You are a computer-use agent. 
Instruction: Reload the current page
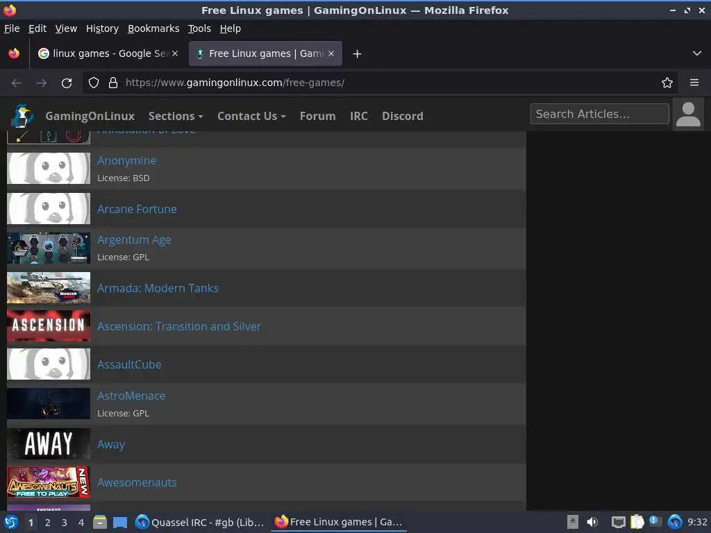[67, 83]
